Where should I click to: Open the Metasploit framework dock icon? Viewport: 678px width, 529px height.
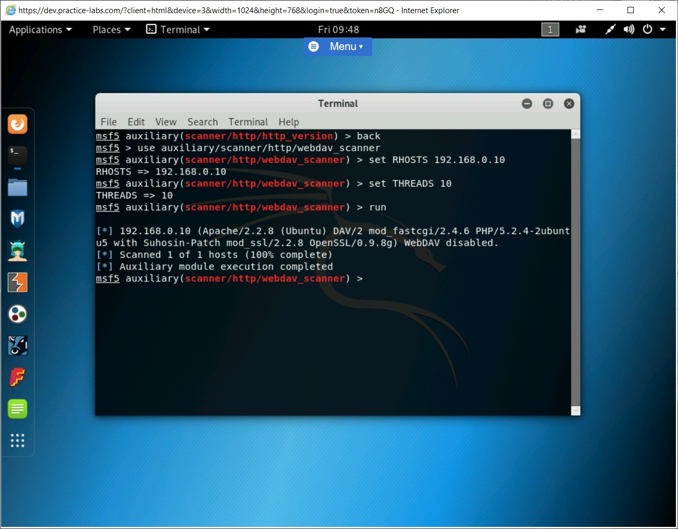pos(17,218)
